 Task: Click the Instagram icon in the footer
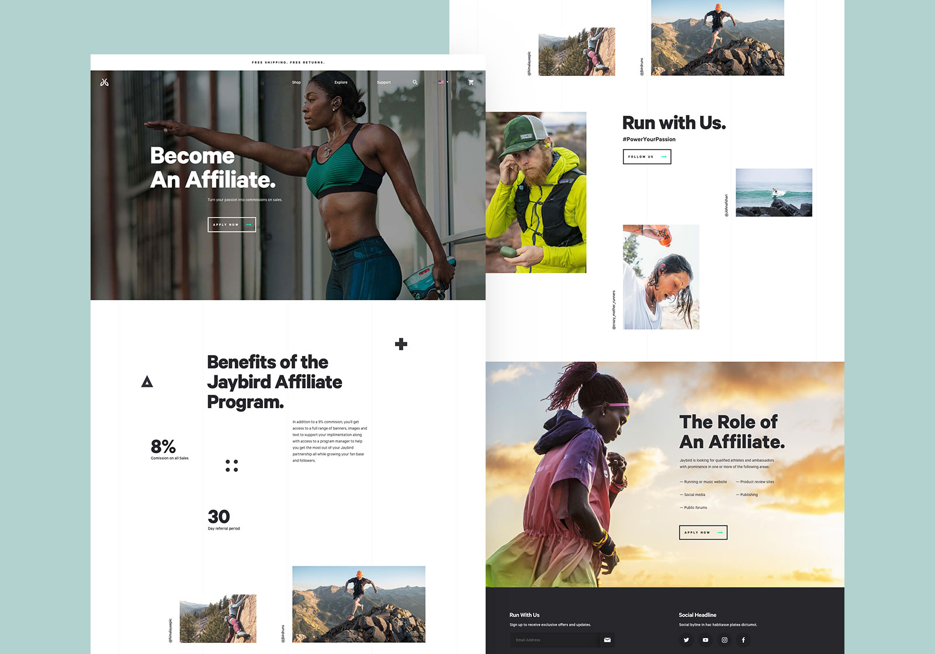(x=725, y=640)
